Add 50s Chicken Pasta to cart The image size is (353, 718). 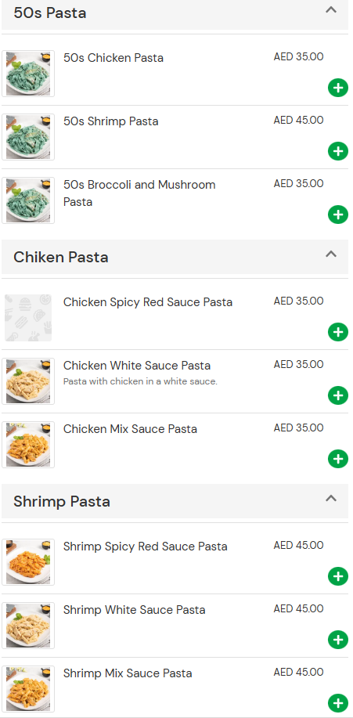pos(338,88)
